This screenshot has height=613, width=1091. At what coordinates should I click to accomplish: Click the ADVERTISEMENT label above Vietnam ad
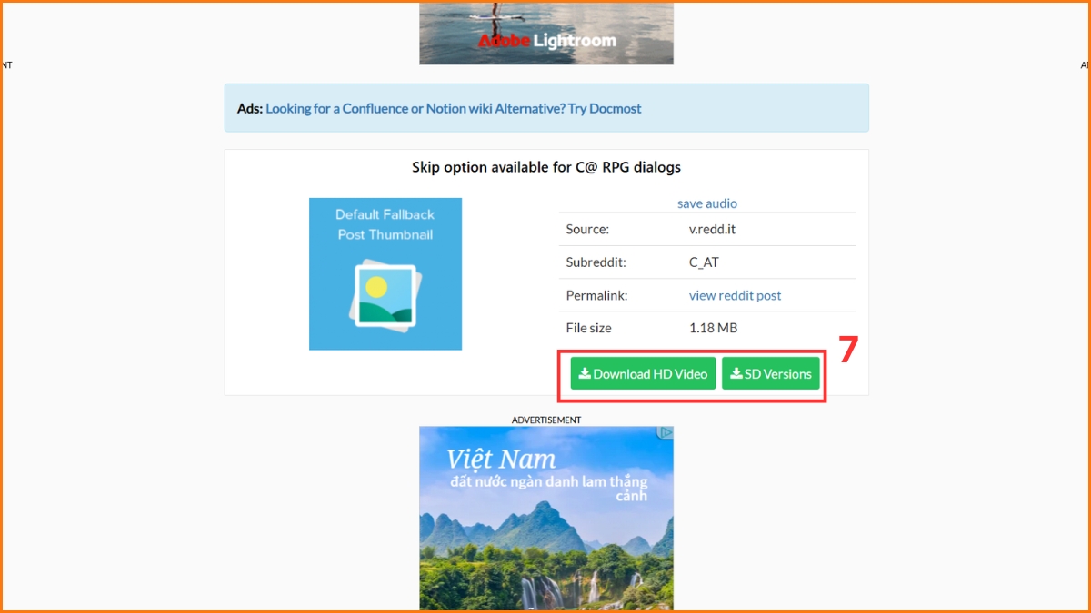[545, 420]
